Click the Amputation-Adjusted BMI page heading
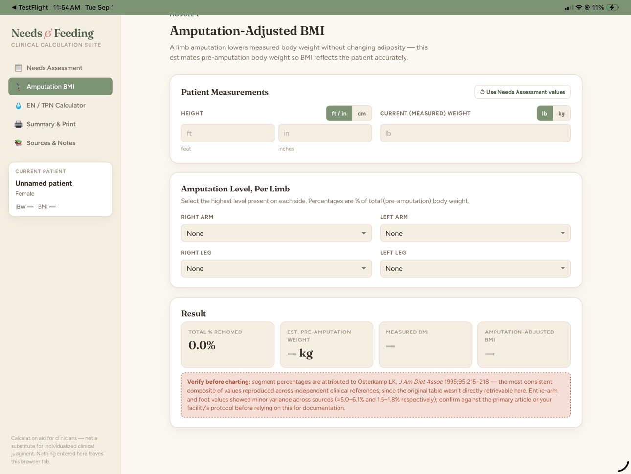The height and width of the screenshot is (474, 631). coord(247,31)
